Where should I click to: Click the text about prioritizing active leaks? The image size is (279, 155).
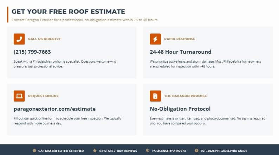[x=205, y=64]
